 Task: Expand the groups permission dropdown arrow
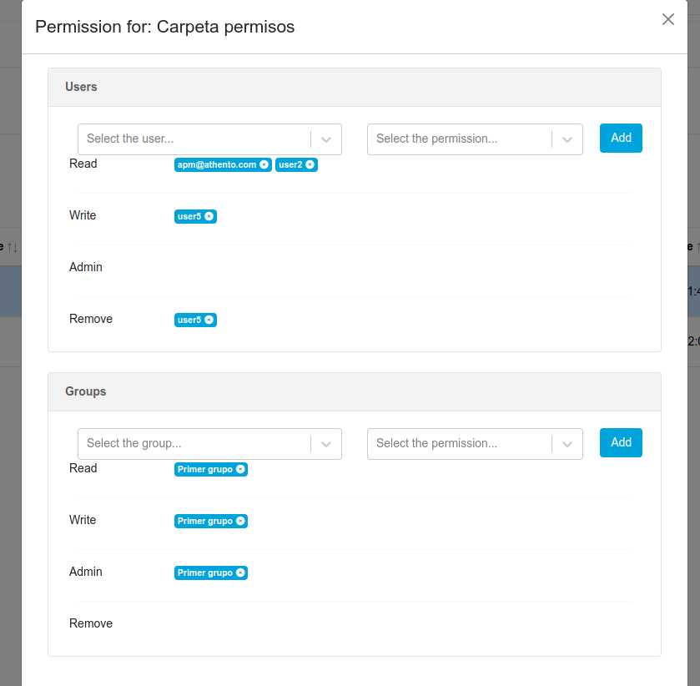pos(567,444)
